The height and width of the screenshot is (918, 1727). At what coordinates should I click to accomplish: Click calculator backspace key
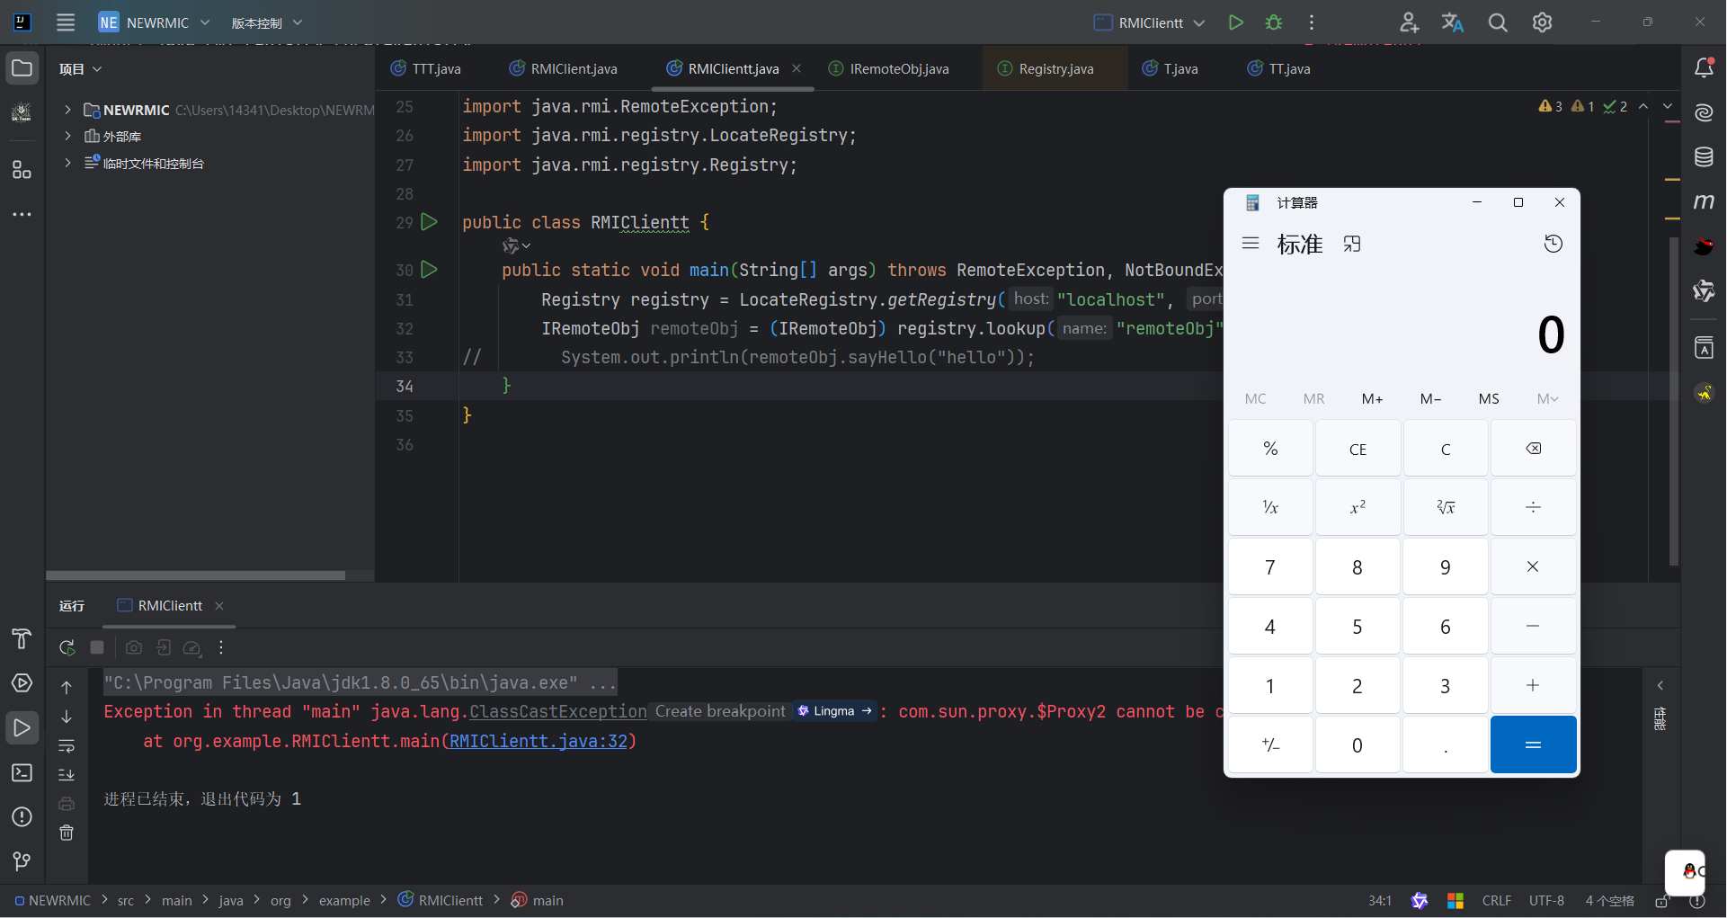[1533, 449]
